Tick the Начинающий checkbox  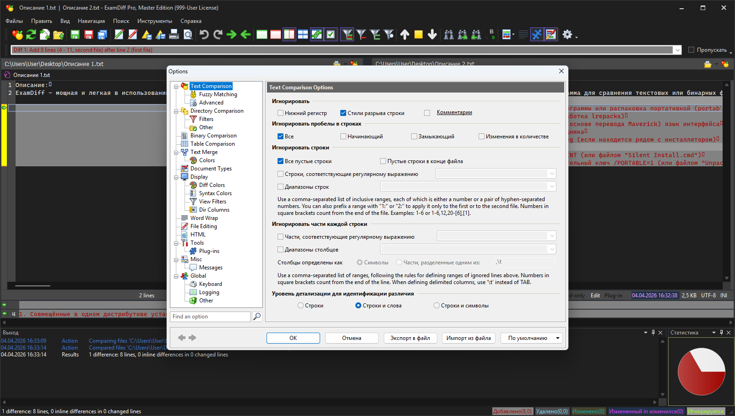(x=343, y=136)
